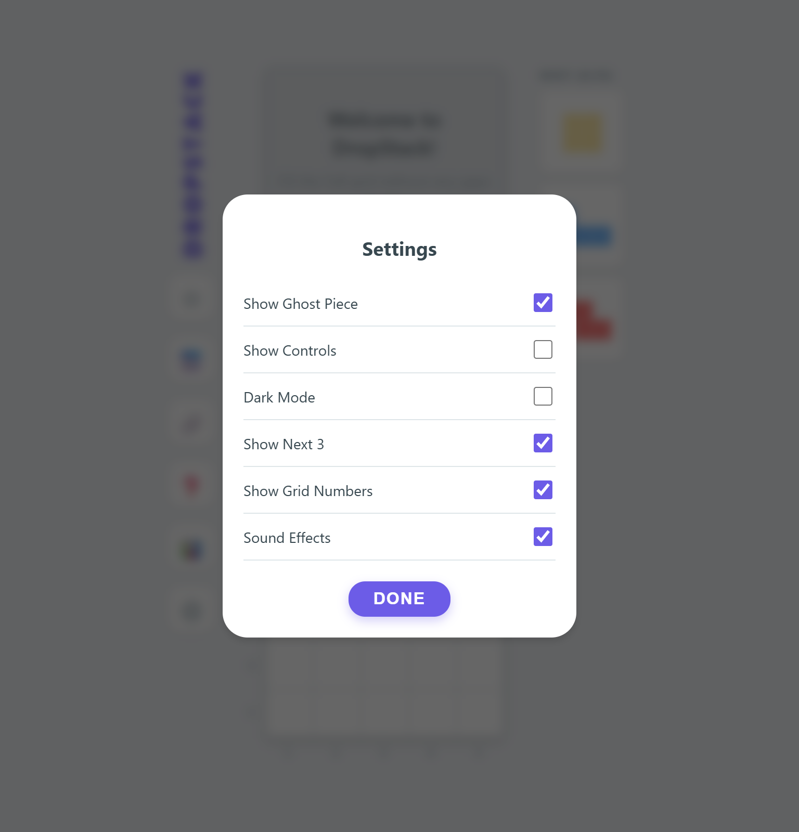Uncheck the Show Ghost Piece checkbox
Screen dimensions: 799x832
(x=543, y=303)
